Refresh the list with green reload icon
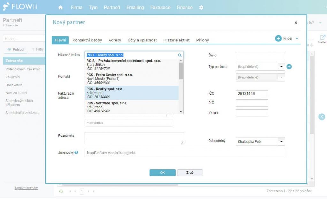 click(x=61, y=191)
